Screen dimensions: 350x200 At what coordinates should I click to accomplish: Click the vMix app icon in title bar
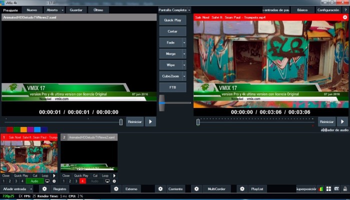click(x=2, y=2)
